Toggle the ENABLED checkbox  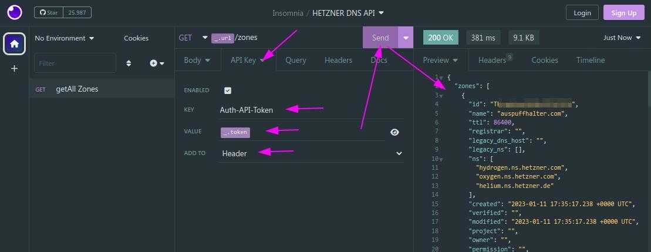(228, 90)
